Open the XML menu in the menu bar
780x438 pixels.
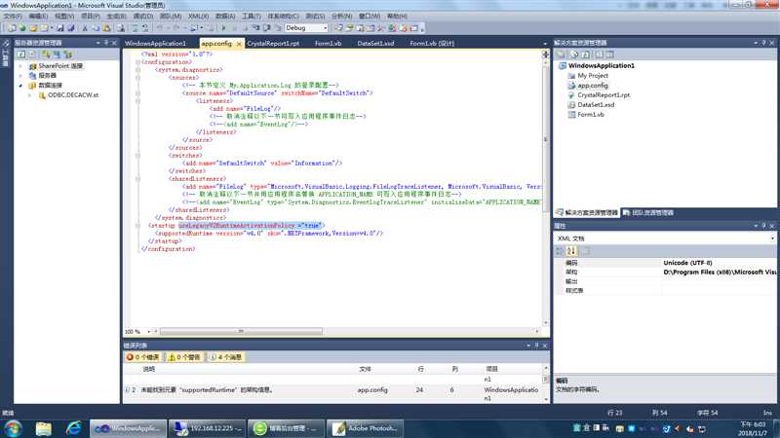[x=198, y=17]
